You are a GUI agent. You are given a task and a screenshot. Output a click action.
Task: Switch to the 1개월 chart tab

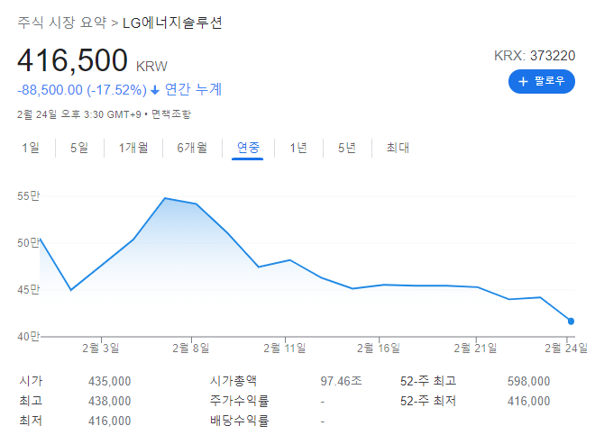[x=133, y=148]
